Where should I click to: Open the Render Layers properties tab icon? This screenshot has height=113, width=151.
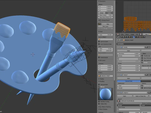(x=124, y=37)
